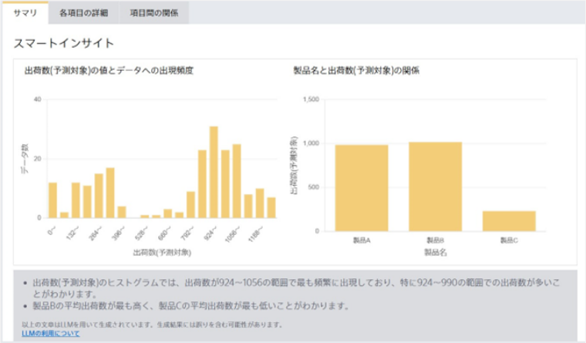Screen dimensions: 586x343
Task: Click the 1,500 y-axis tick on bar chart
Action: (x=312, y=99)
